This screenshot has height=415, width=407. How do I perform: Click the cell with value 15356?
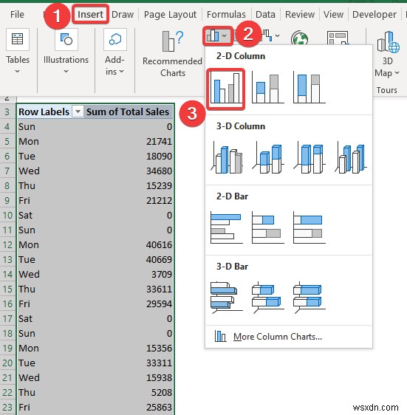pyautogui.click(x=129, y=348)
